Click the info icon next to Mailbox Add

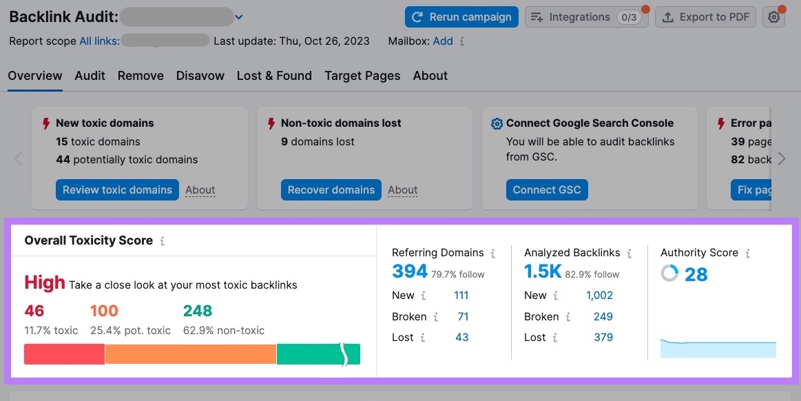pos(463,41)
